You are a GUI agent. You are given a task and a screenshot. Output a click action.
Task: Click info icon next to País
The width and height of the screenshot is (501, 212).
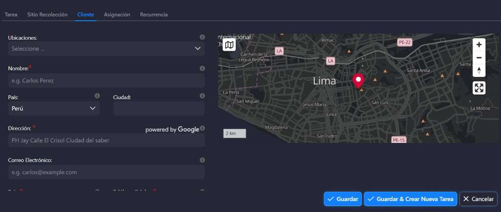click(97, 96)
